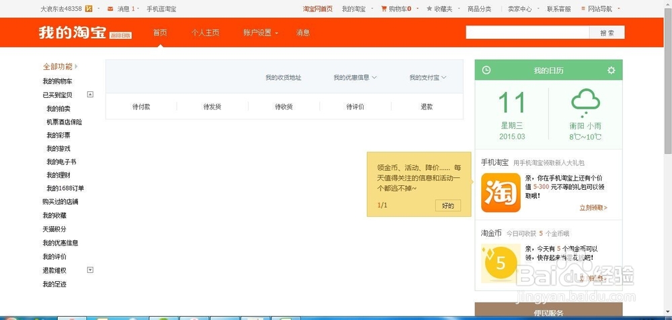Expand the 我的支付宝 chevron
The height and width of the screenshot is (320, 672).
[444, 77]
